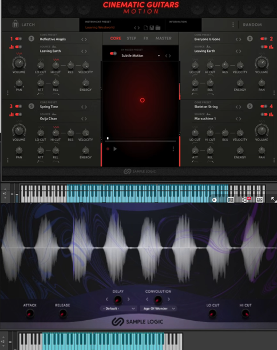Toggle core 2 power switch
Viewport: 277px width, 350px height.
(264, 39)
